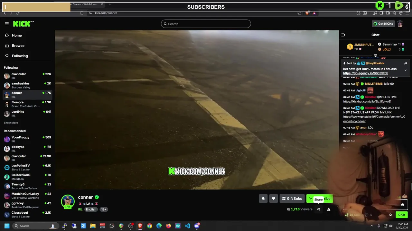
Task: Expand the pinned message chevron
Action: click(406, 70)
